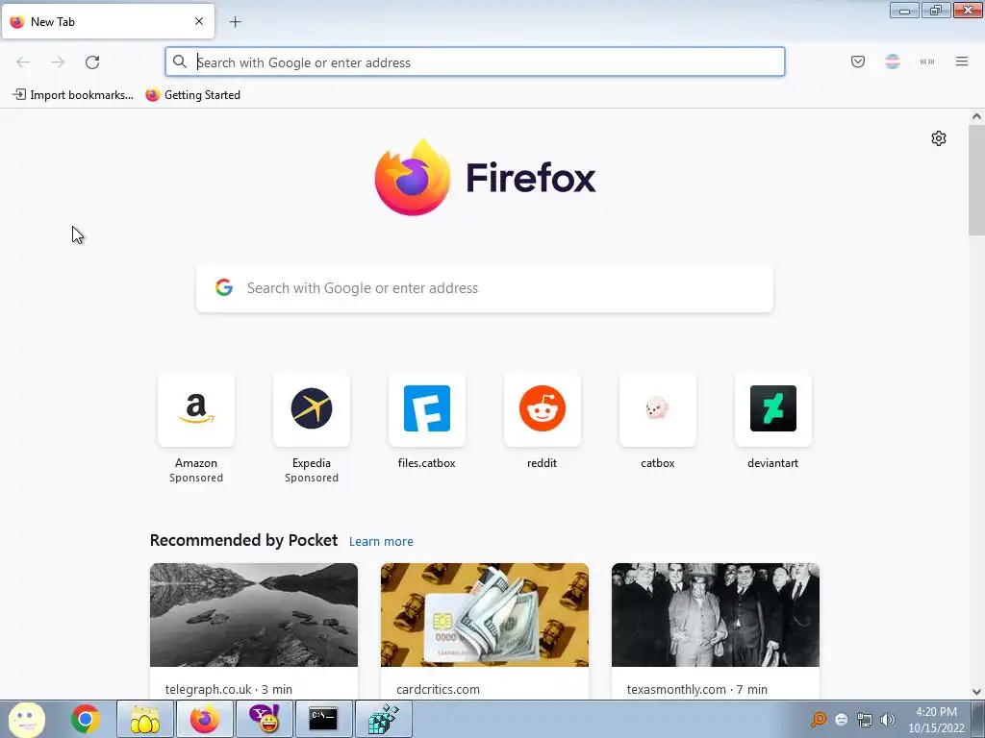Click the extension icon beside account avatar

pyautogui.click(x=927, y=61)
